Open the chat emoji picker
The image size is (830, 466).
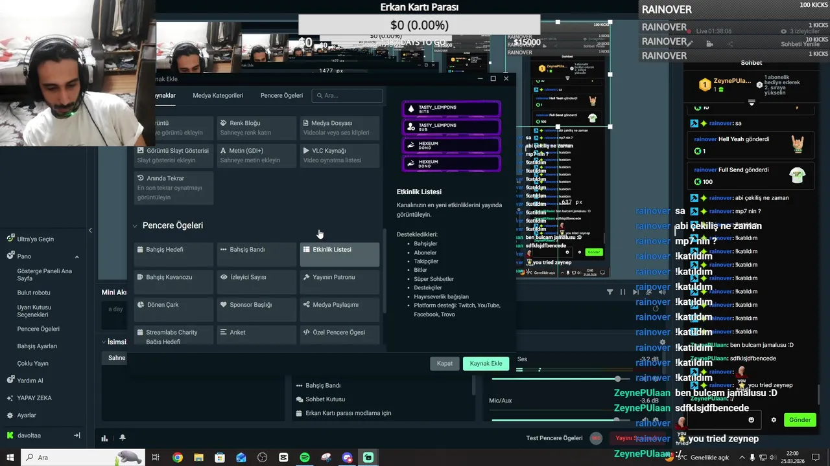pyautogui.click(x=752, y=419)
